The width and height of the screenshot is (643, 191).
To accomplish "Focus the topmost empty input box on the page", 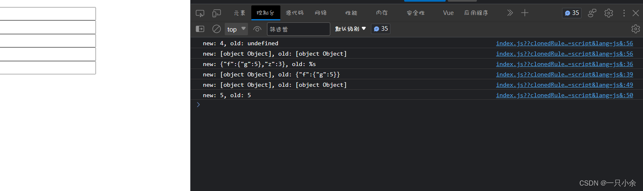I will coord(48,14).
